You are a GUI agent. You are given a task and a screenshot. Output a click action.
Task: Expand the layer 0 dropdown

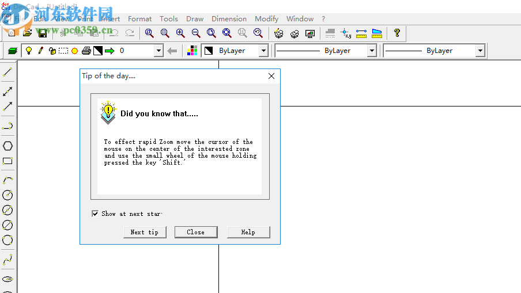pyautogui.click(x=159, y=51)
